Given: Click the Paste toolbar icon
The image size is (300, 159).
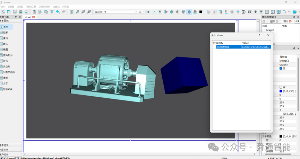Looking at the screenshot, I should click(46, 12).
